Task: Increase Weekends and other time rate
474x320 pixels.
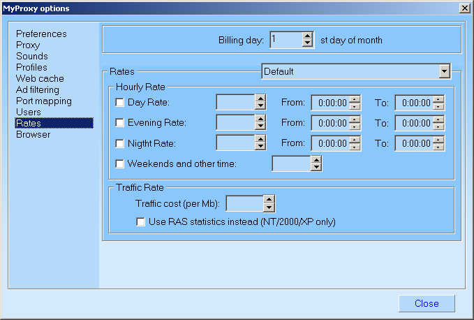Action: point(316,160)
